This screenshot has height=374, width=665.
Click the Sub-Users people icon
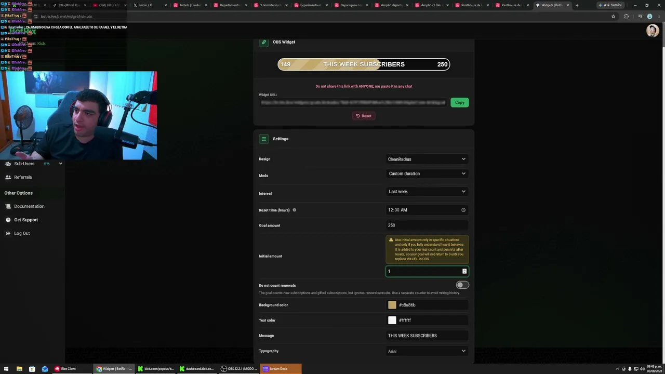(x=8, y=164)
